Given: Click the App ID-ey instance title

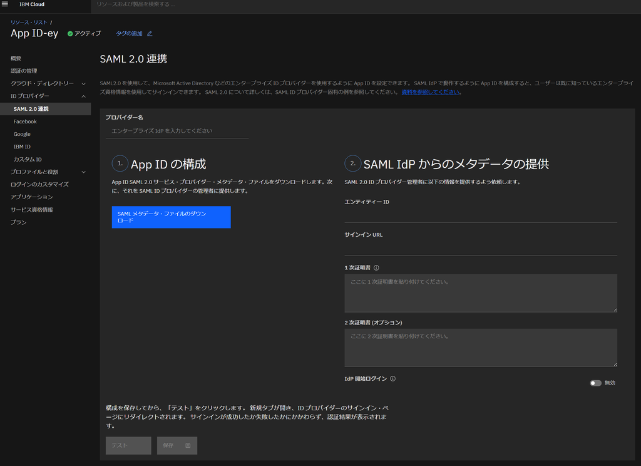Looking at the screenshot, I should point(34,34).
